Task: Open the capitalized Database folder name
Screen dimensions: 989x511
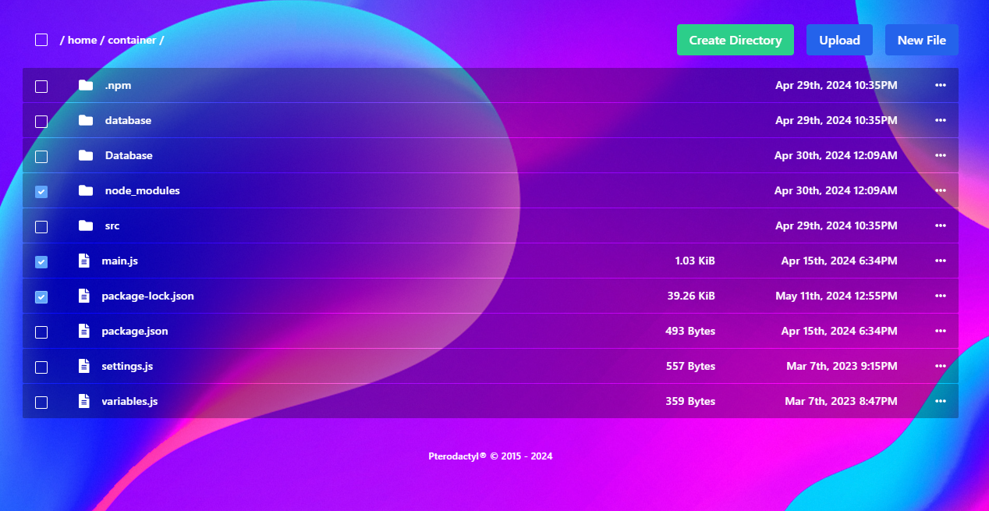Action: (129, 155)
